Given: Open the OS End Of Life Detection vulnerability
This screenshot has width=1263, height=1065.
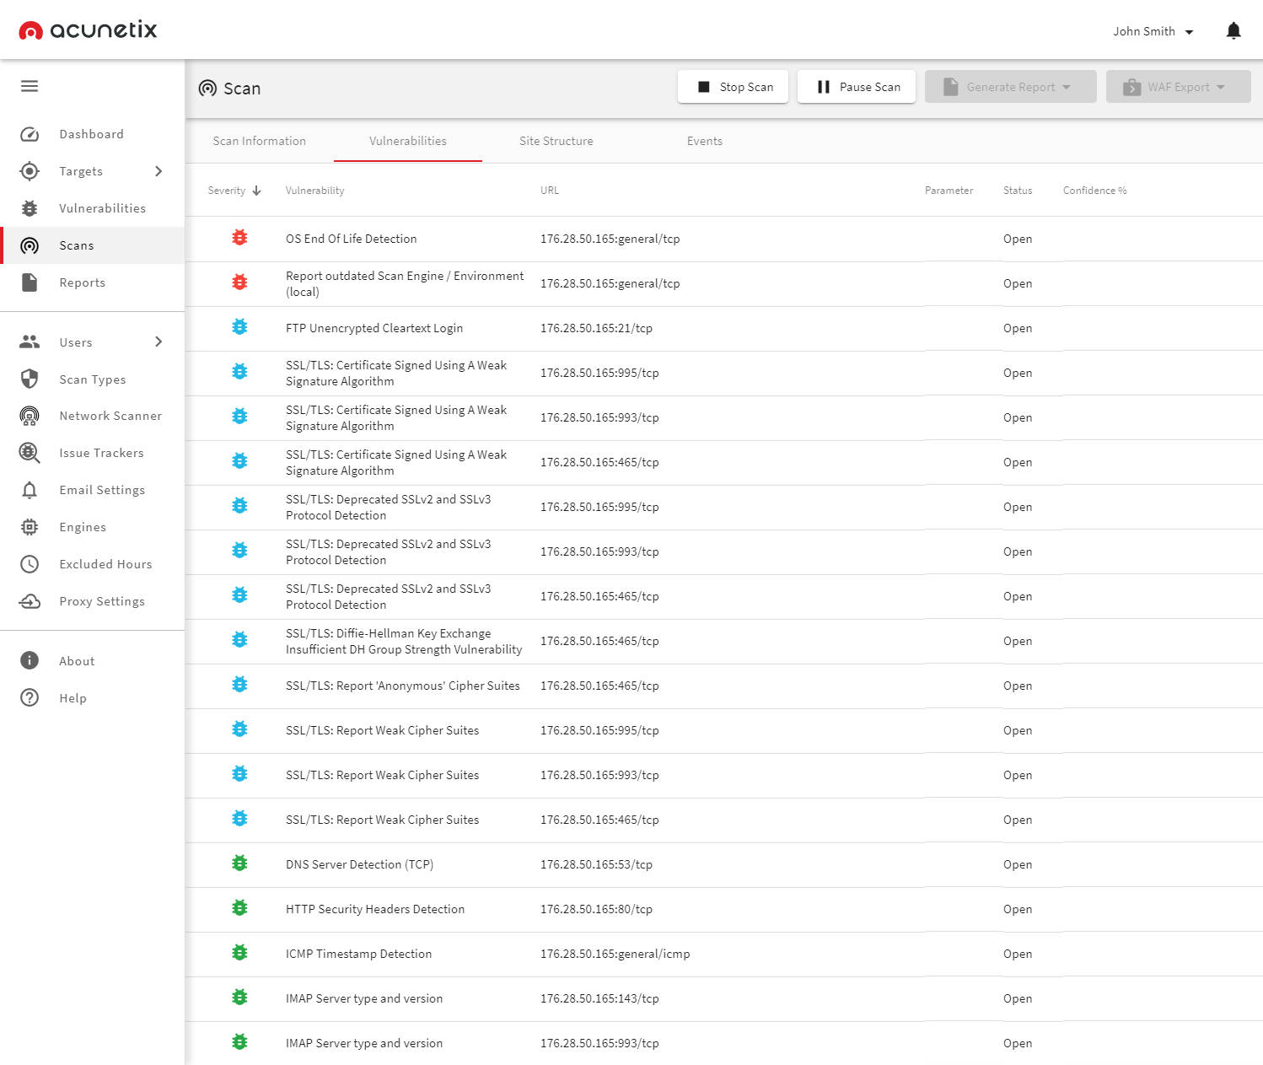Looking at the screenshot, I should (352, 239).
